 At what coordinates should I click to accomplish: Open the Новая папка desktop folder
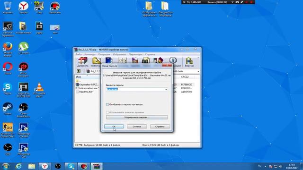pos(24,28)
